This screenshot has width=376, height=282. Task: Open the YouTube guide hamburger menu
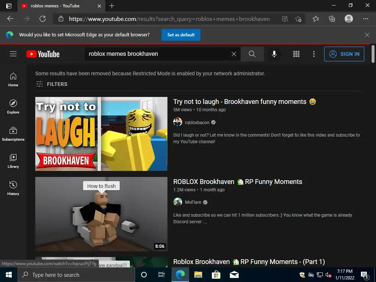[13, 54]
